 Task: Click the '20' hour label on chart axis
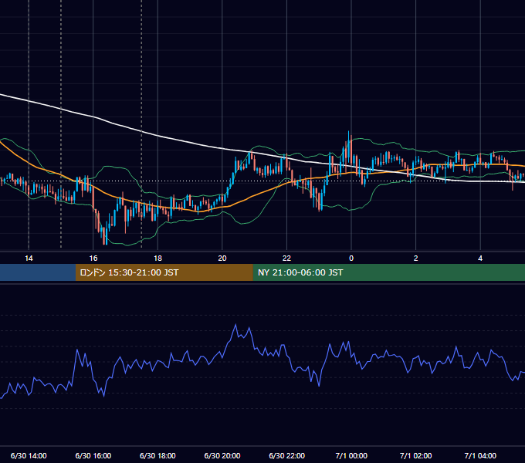[222, 259]
